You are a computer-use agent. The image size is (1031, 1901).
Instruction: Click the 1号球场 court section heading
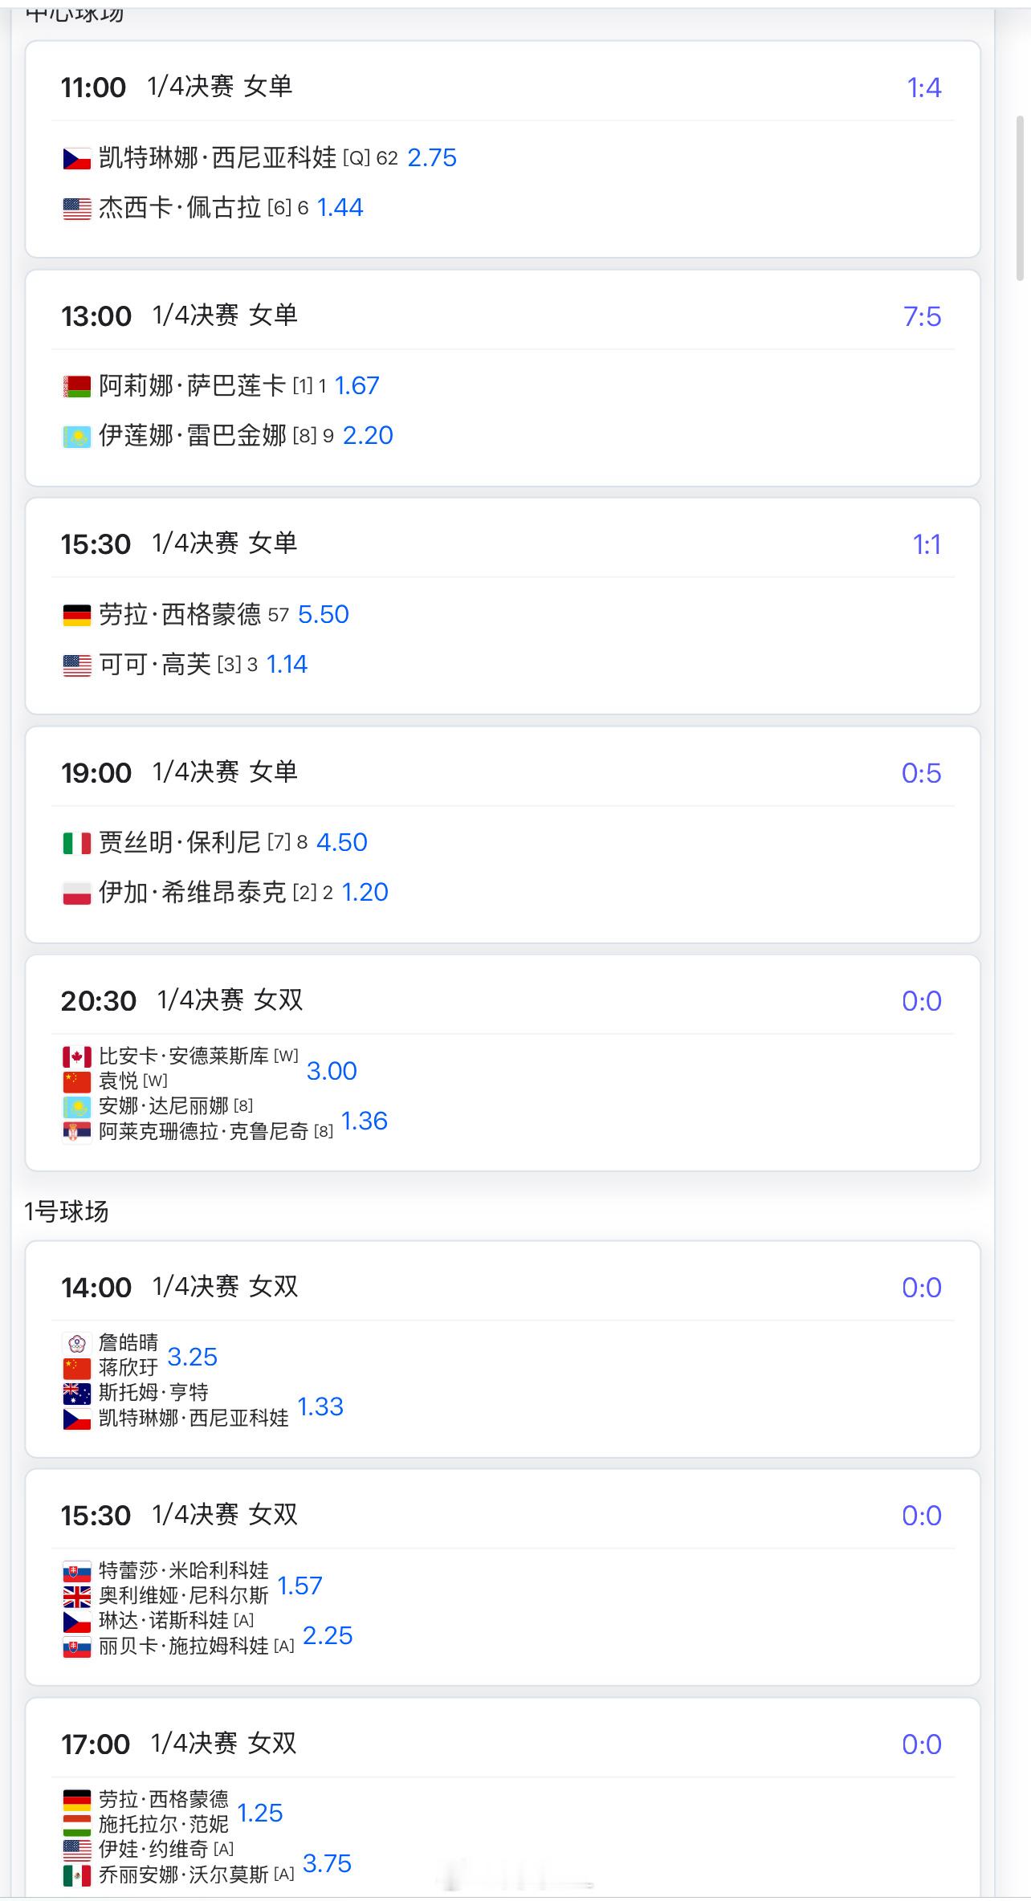(67, 1211)
